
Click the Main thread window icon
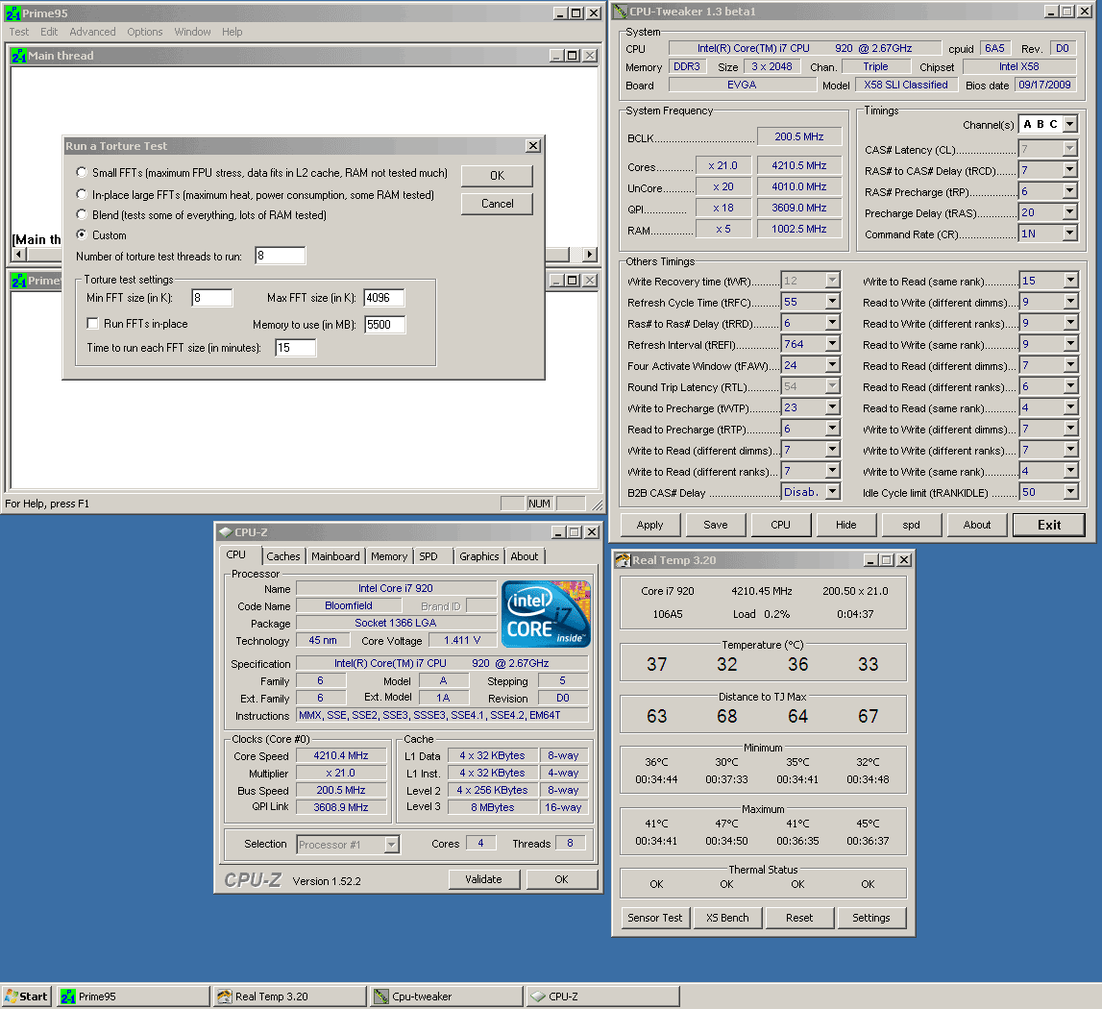tap(18, 56)
